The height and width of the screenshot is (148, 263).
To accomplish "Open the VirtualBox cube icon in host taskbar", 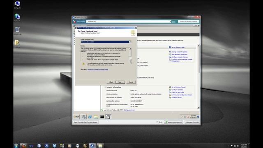I will 39,146.
